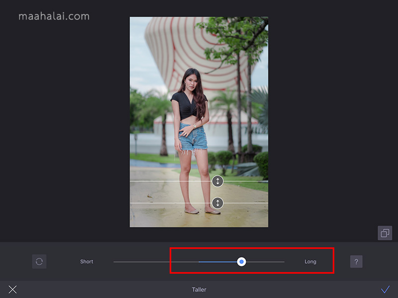The width and height of the screenshot is (398, 298).
Task: Click the compare before/after icon
Action: (385, 233)
